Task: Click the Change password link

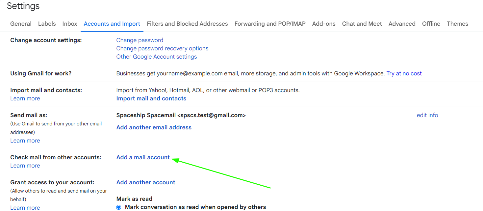Action: 140,40
